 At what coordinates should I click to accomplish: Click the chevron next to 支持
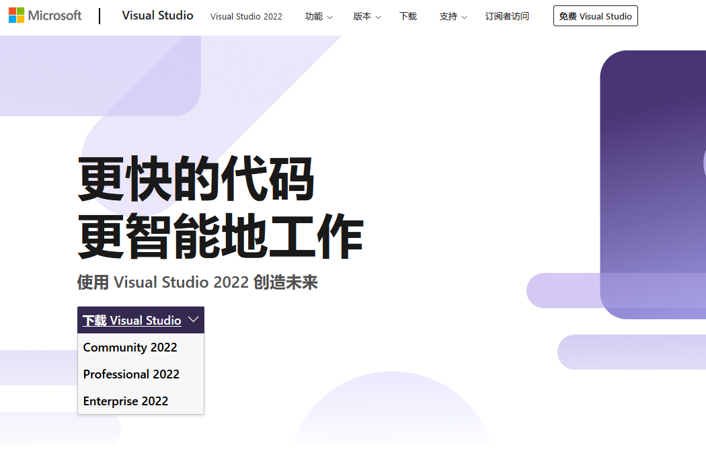coord(464,17)
